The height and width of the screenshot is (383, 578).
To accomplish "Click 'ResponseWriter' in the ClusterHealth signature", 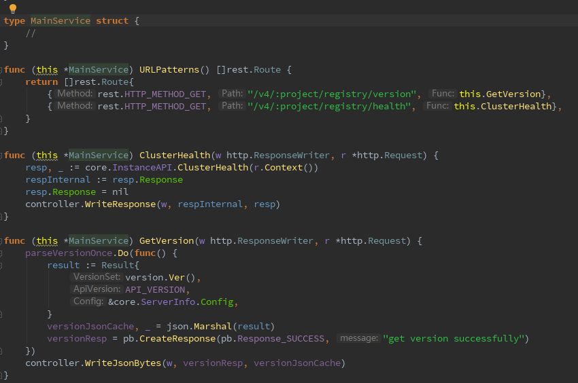I will pos(291,156).
